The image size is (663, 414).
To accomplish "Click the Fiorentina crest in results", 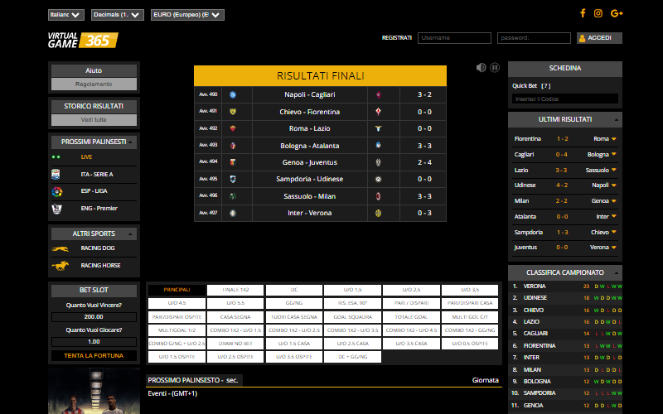I will click(x=379, y=112).
